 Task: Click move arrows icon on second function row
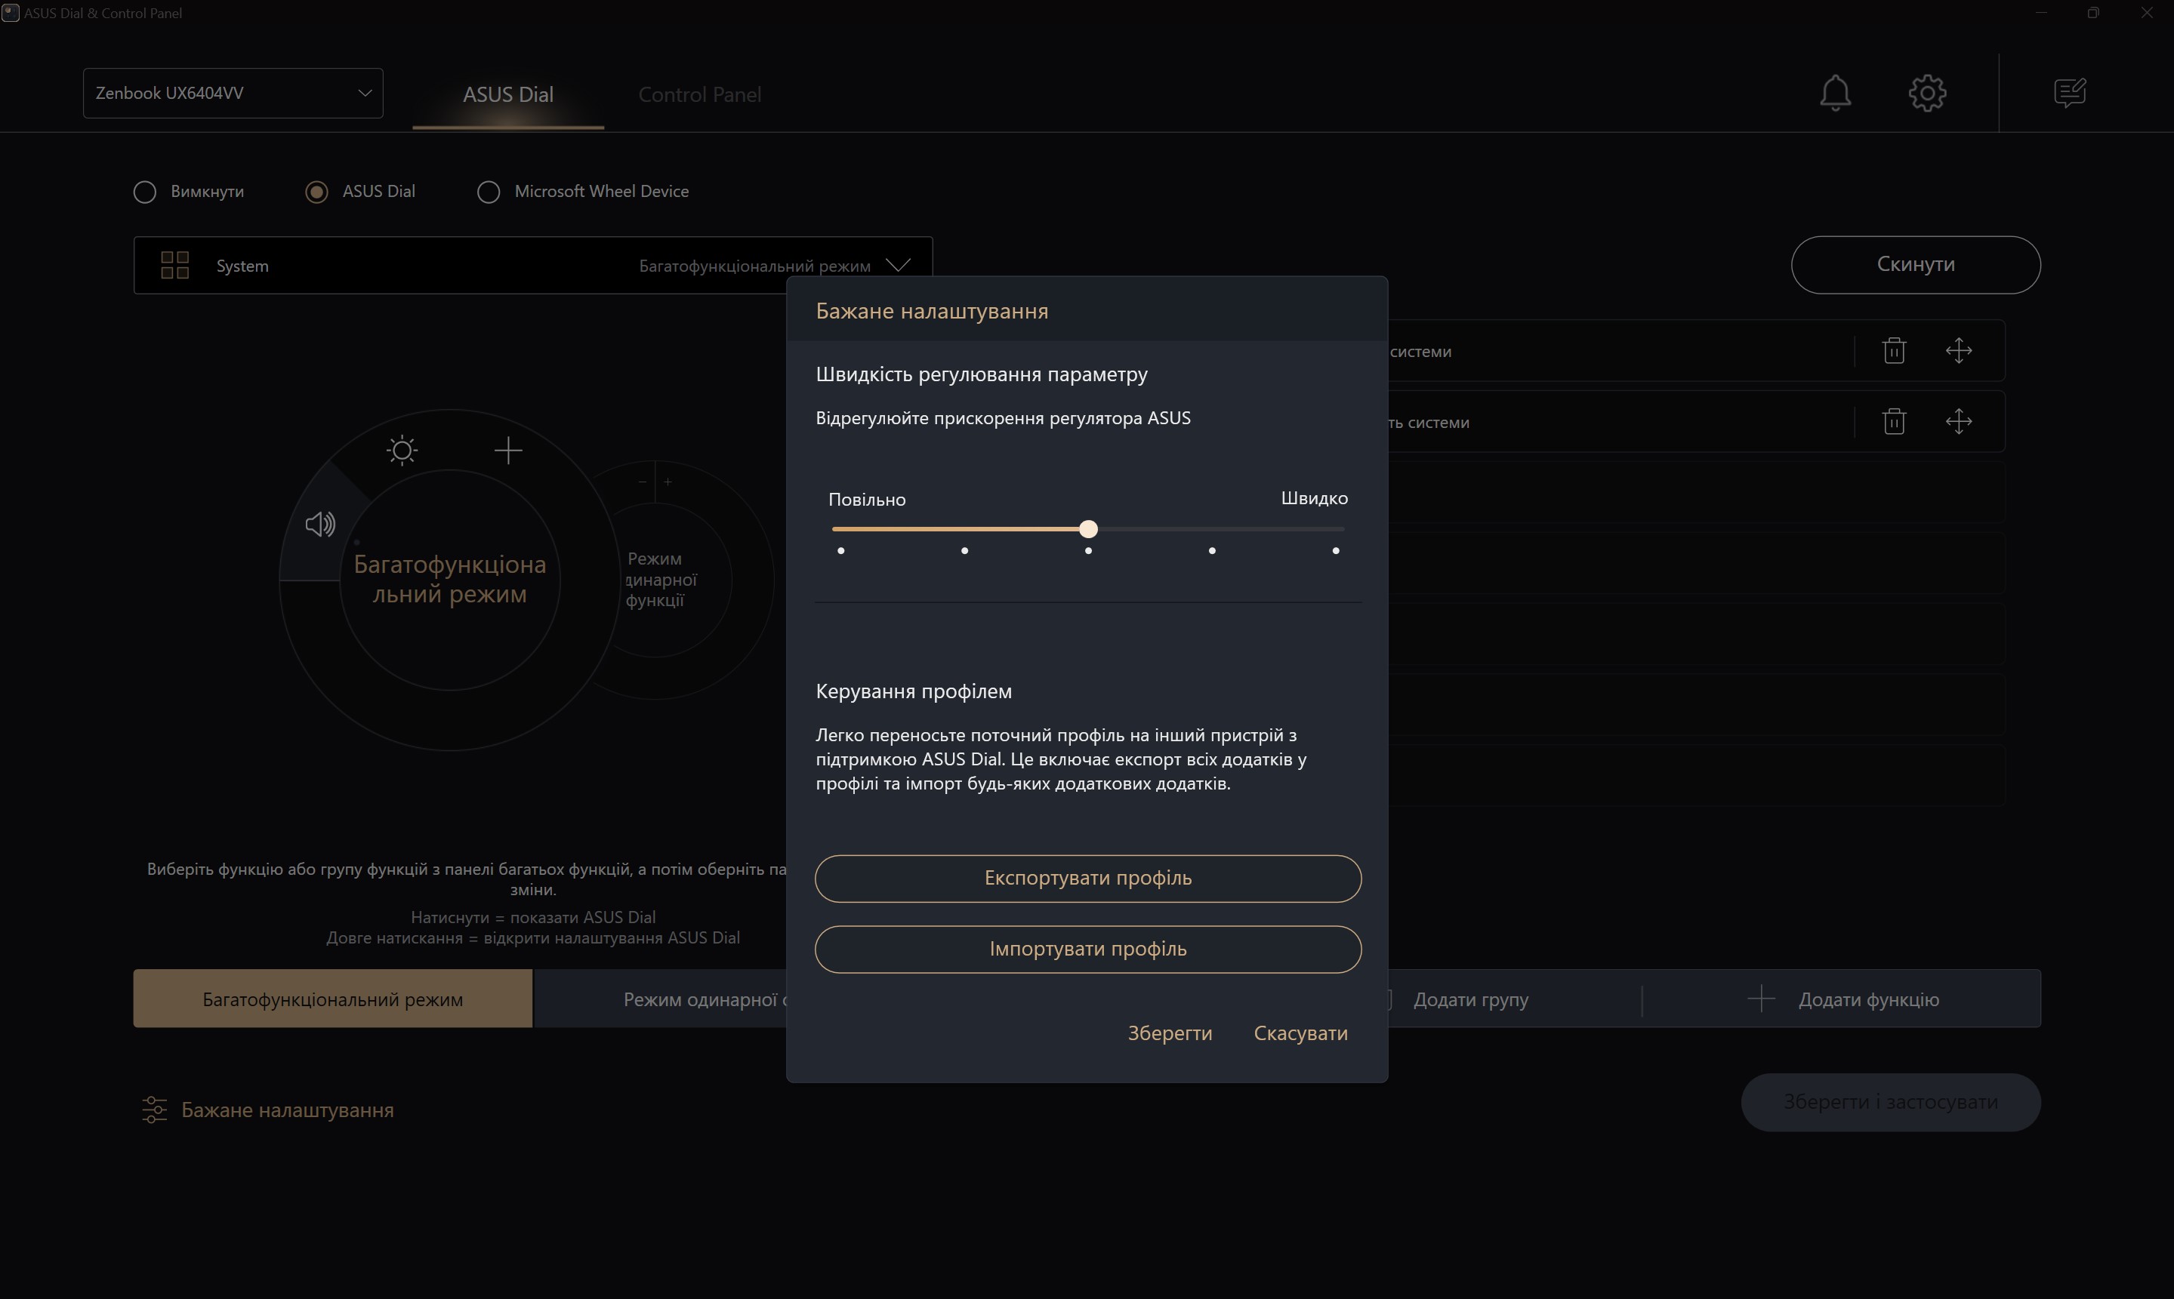tap(1958, 422)
